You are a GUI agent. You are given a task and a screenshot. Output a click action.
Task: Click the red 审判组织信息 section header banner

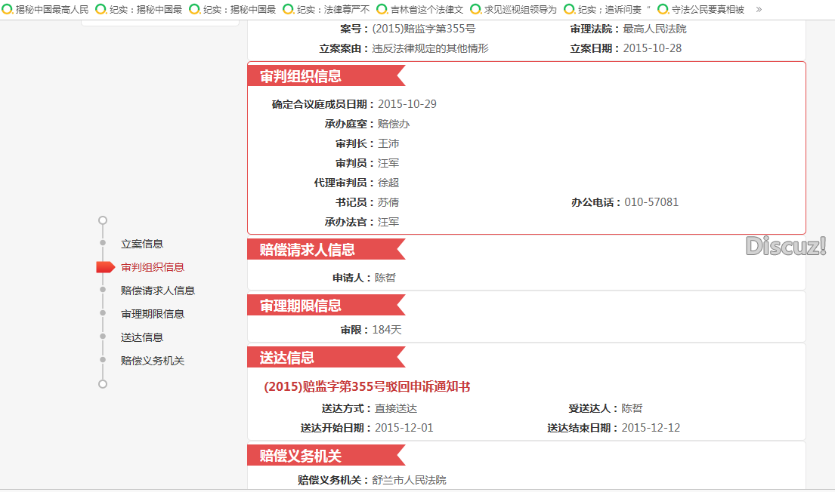(326, 76)
